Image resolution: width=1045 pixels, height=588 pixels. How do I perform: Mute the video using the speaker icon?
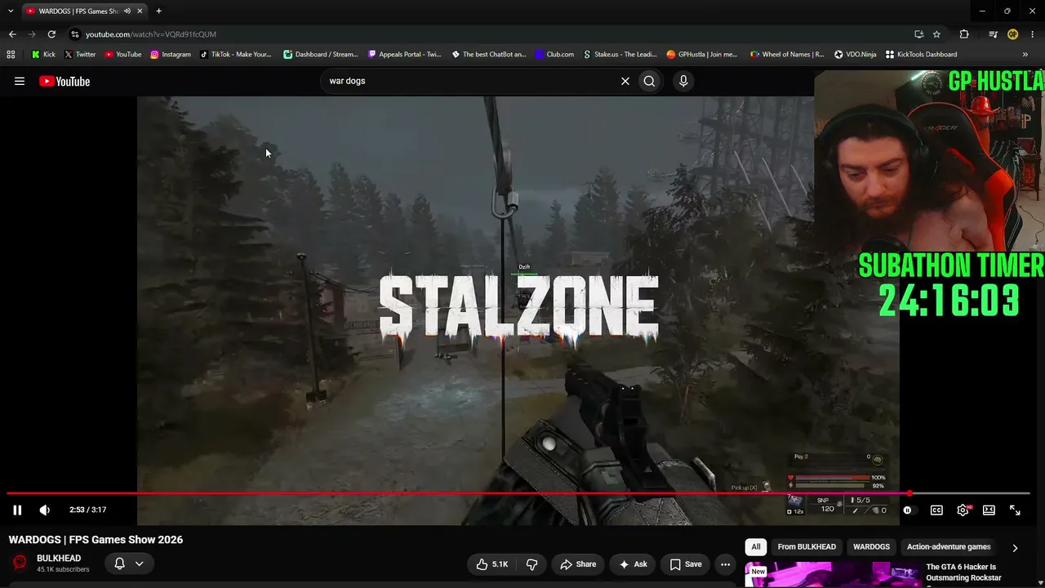click(x=45, y=510)
